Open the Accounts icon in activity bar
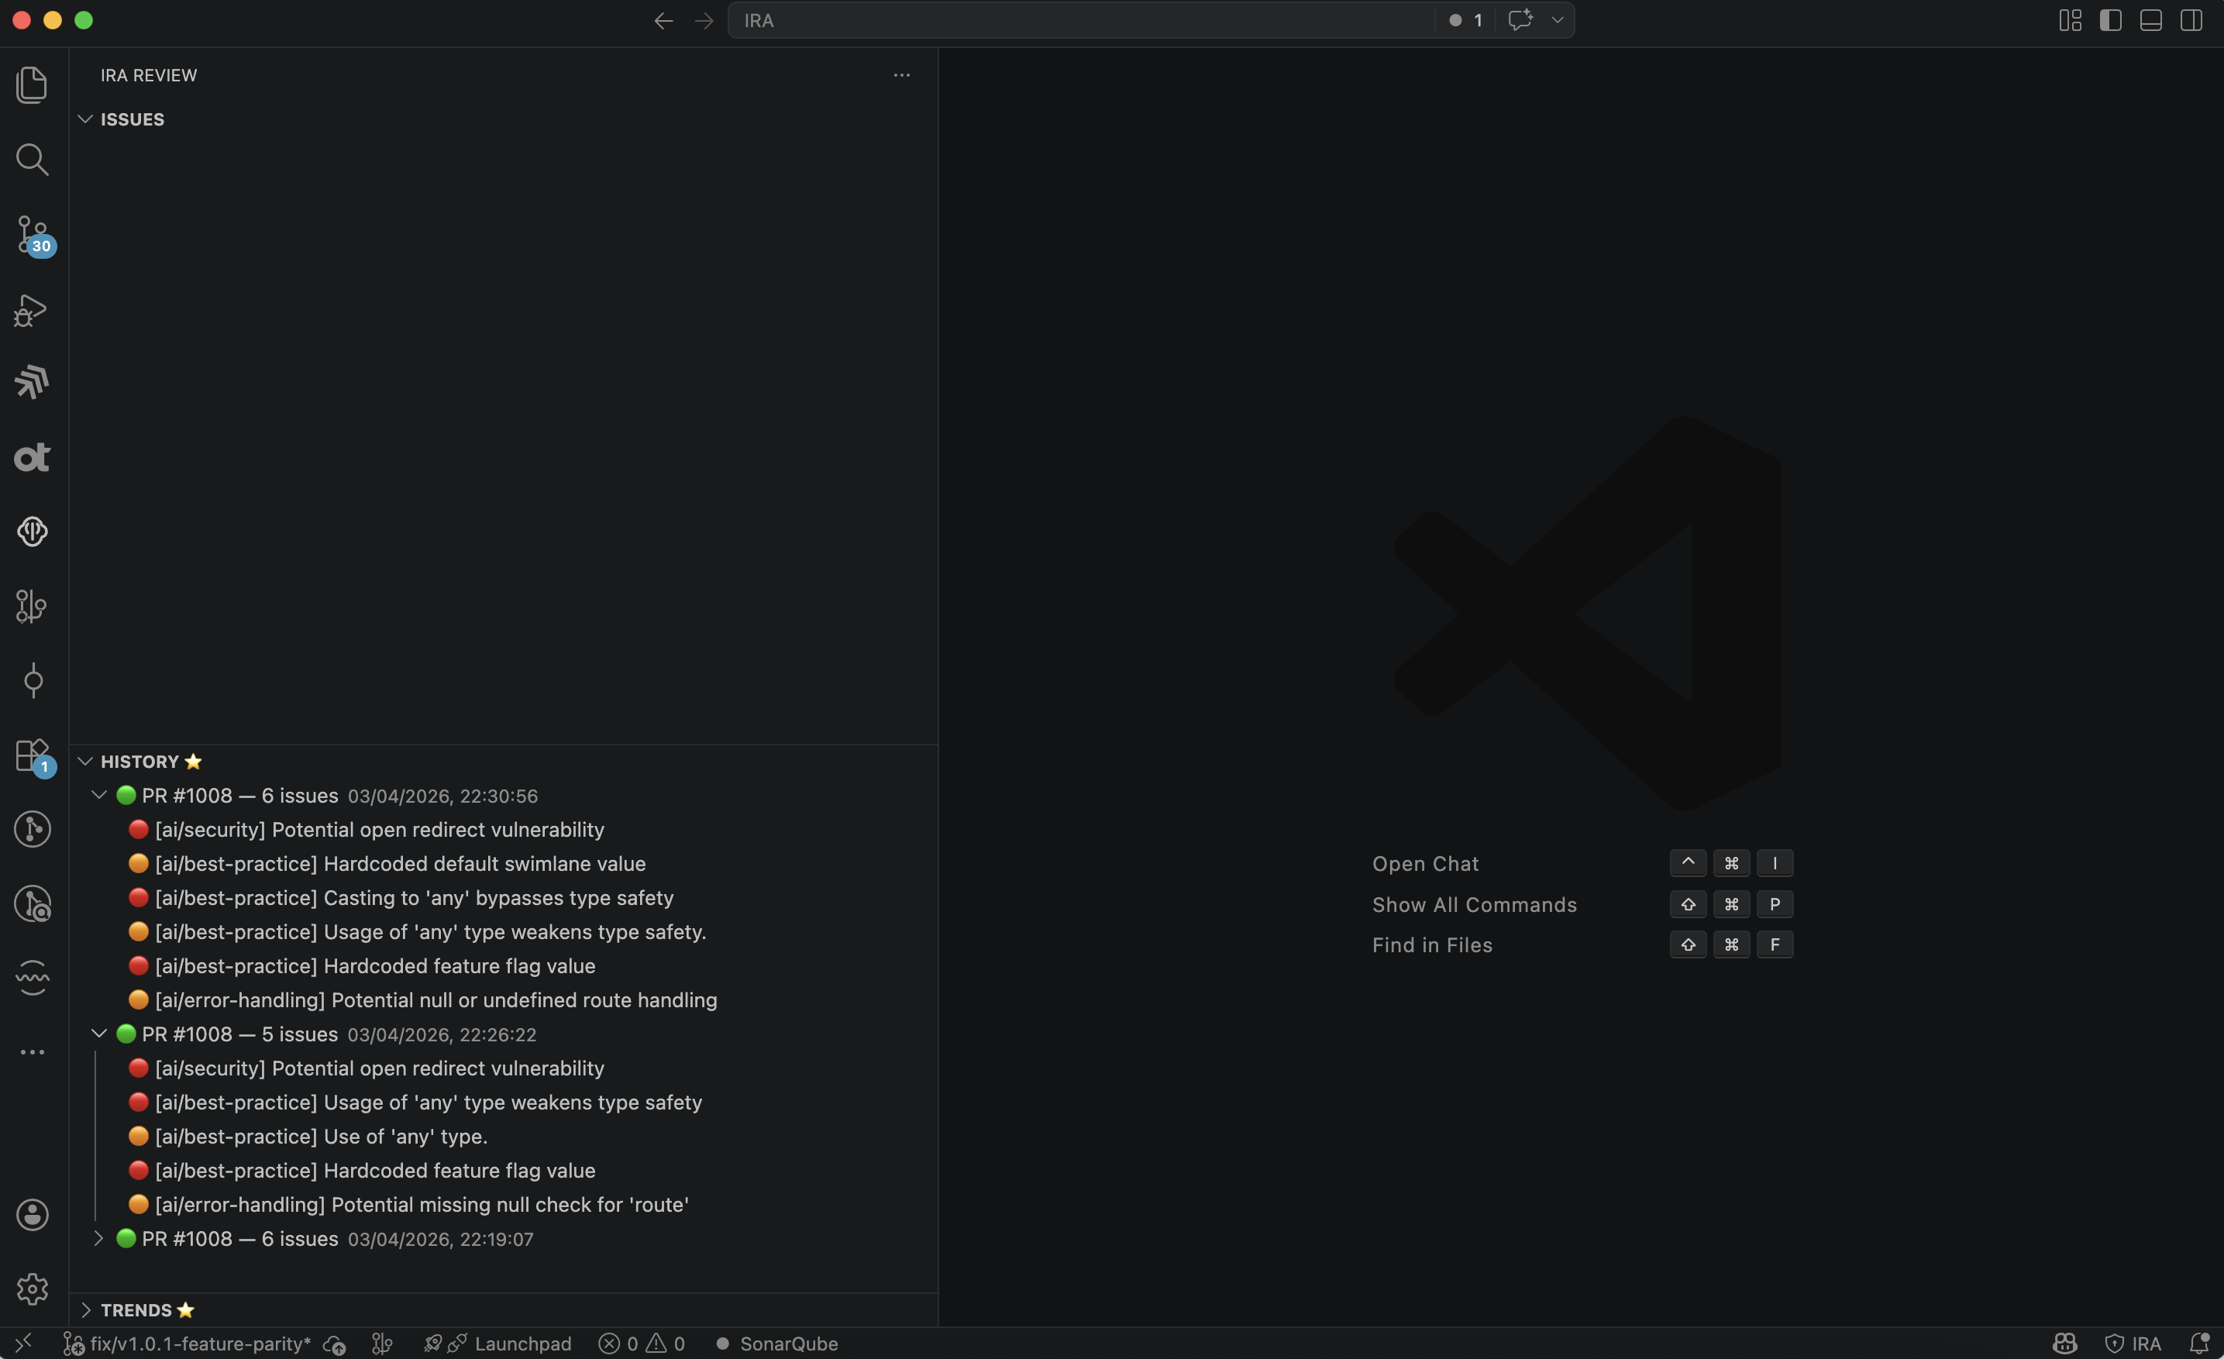The height and width of the screenshot is (1359, 2224). (33, 1215)
